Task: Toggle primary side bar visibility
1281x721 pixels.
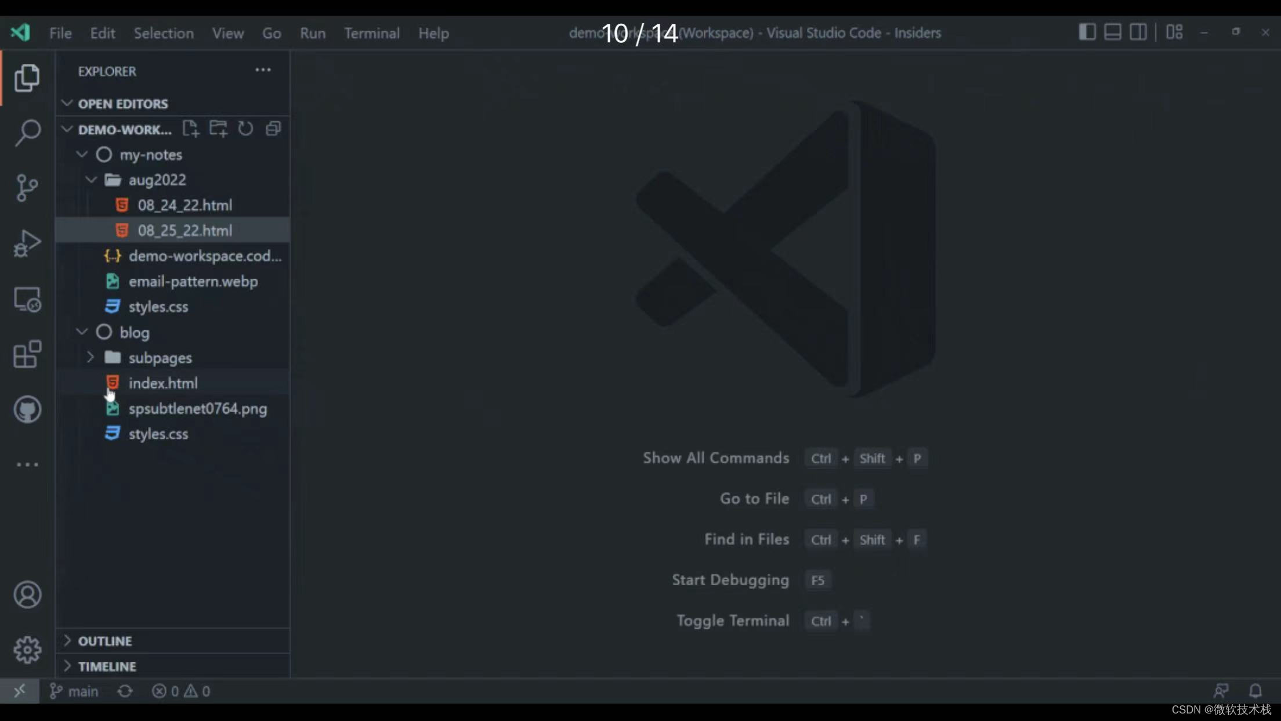Action: (x=1087, y=32)
